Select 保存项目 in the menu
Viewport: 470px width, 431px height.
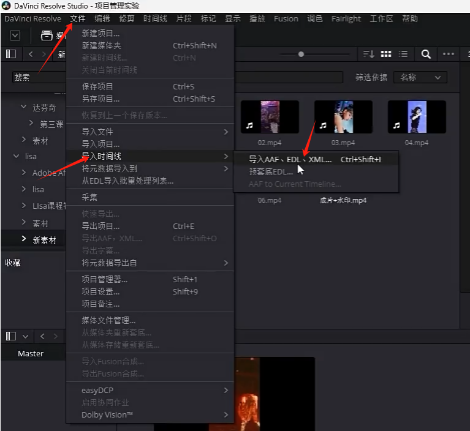(x=150, y=86)
